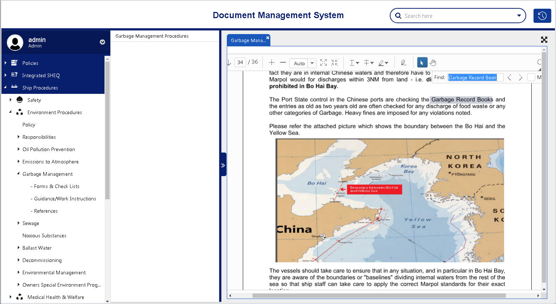Image resolution: width=556 pixels, height=304 pixels.
Task: Find previous match with left chevron
Action: pos(510,77)
